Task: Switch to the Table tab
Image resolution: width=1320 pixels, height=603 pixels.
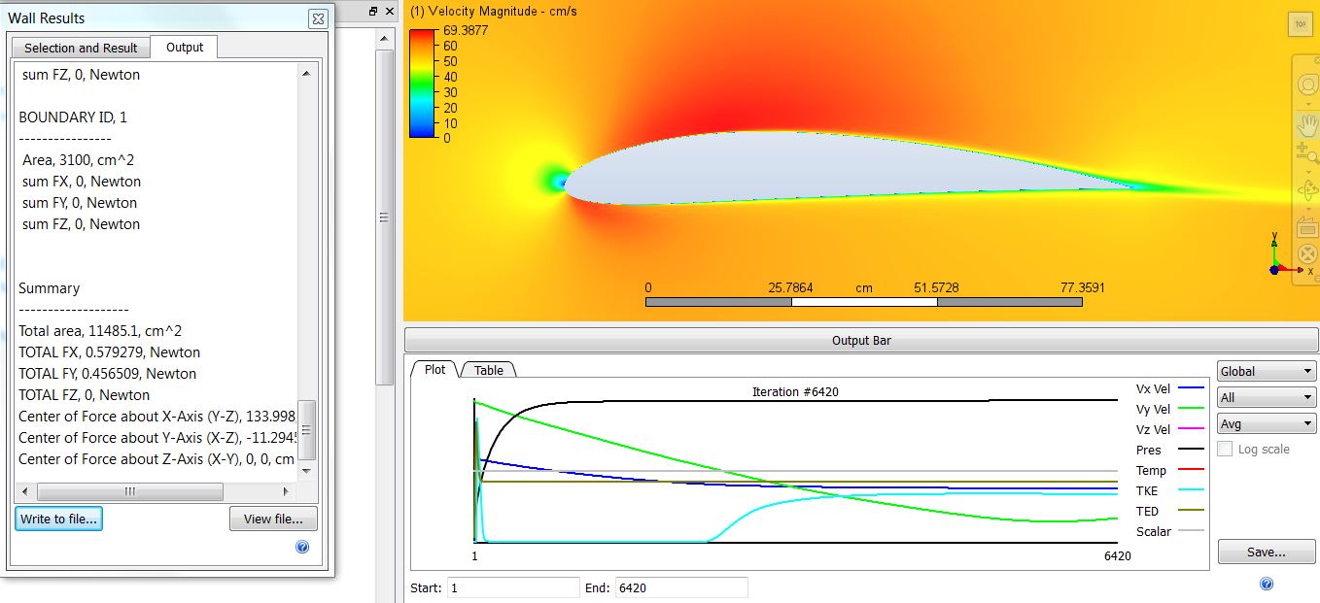Action: point(488,370)
